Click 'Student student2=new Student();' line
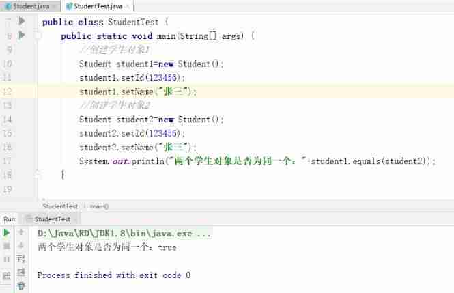Screen dimensions: 454x293 152,120
